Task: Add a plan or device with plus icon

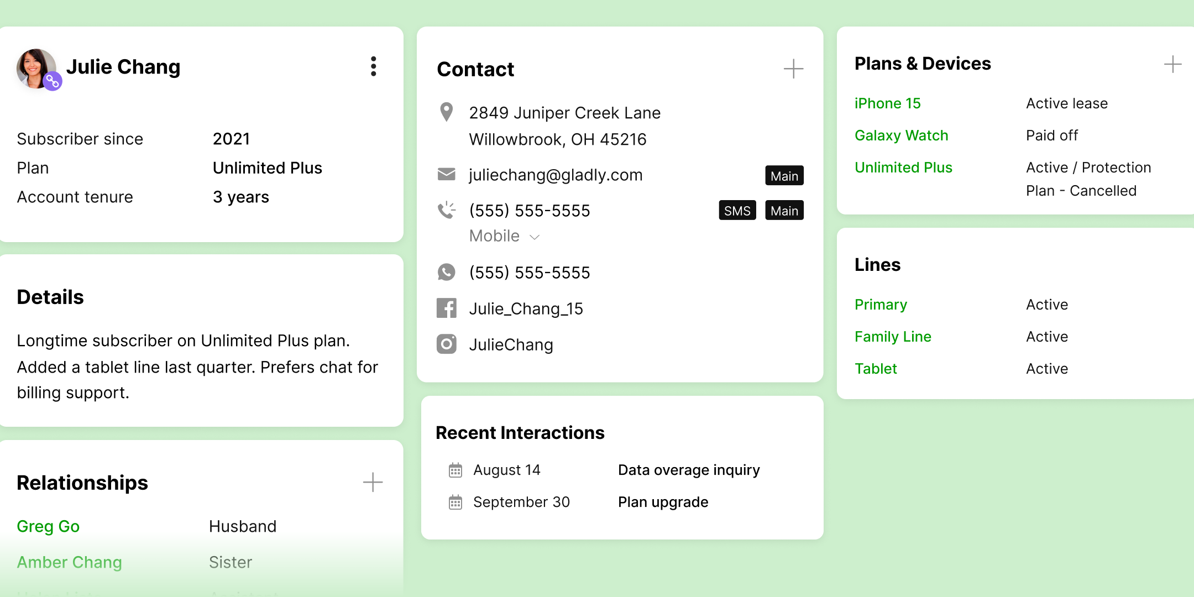Action: [x=1172, y=64]
